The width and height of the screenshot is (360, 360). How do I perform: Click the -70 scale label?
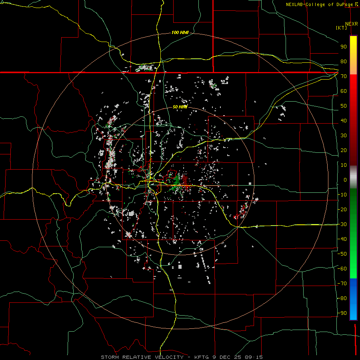coord(342,283)
